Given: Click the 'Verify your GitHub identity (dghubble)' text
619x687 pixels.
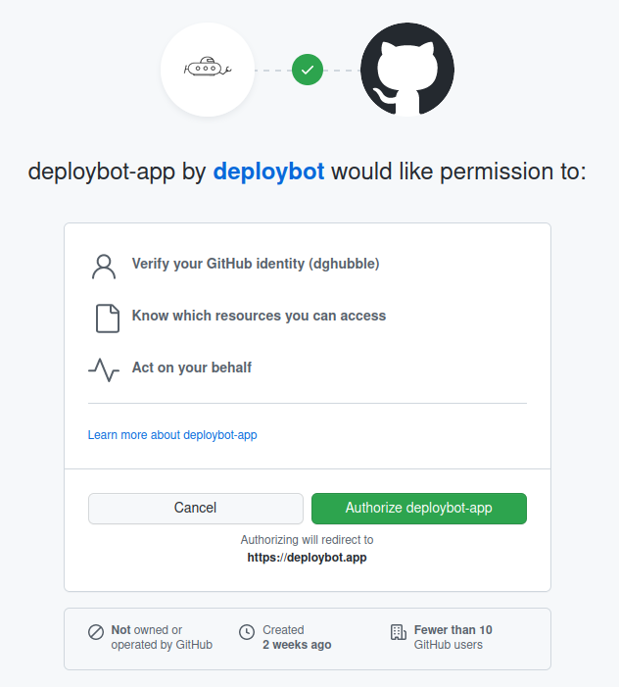Looking at the screenshot, I should pyautogui.click(x=256, y=264).
